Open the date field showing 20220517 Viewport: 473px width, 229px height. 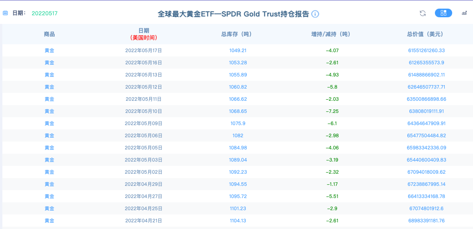44,13
